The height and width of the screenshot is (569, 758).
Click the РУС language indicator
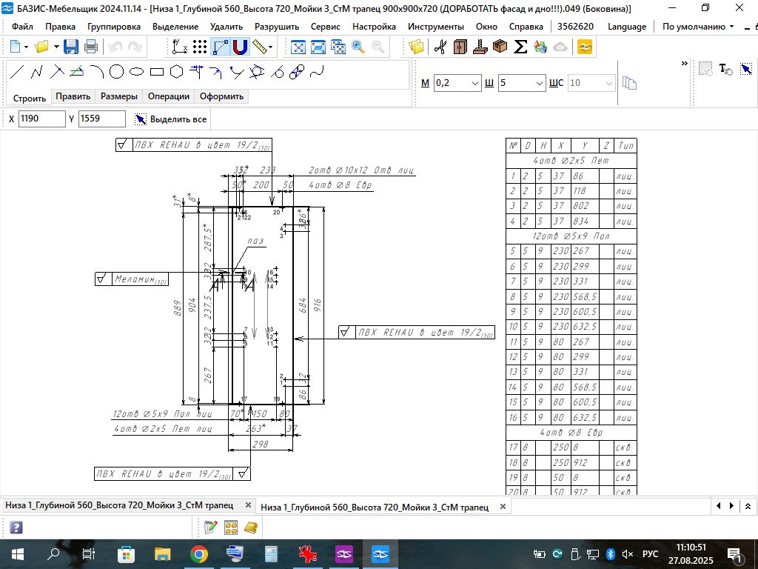650,554
